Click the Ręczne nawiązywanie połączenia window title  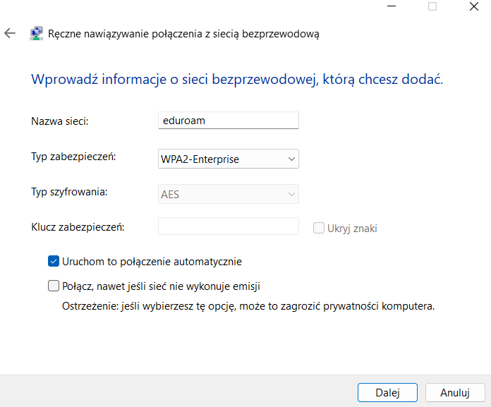[x=183, y=34]
